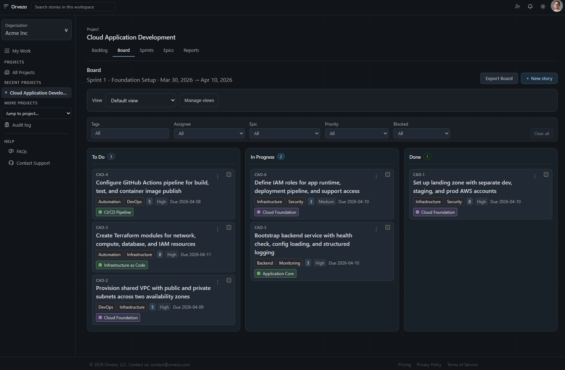This screenshot has height=370, width=565.
Task: Tick the checkbox on card CAD-1
Action: (x=546, y=174)
